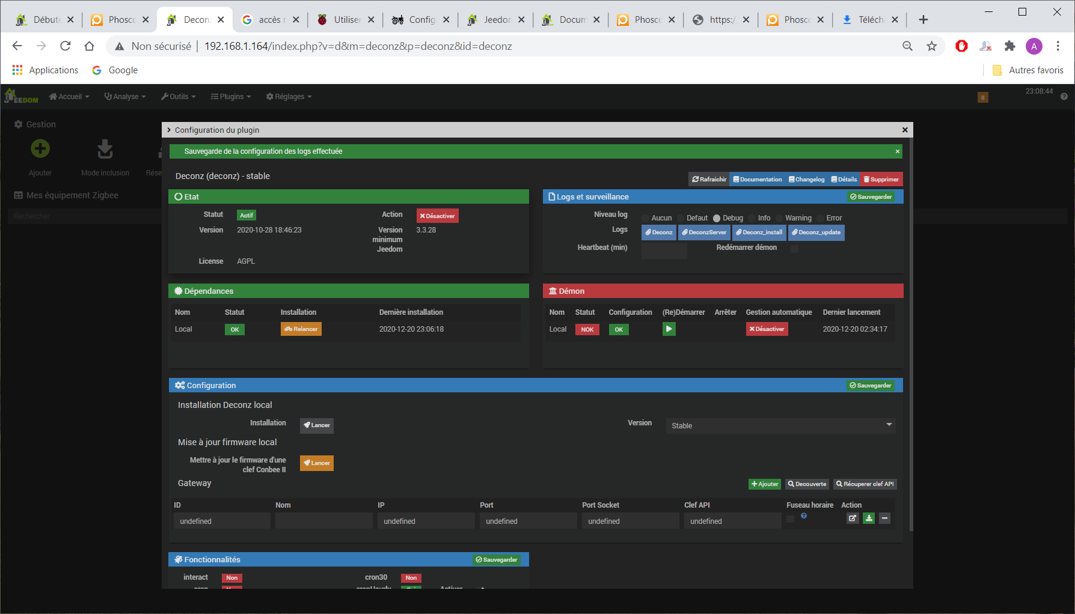1075x614 pixels.
Task: Close the Configuration du plugin dialog
Action: (905, 130)
